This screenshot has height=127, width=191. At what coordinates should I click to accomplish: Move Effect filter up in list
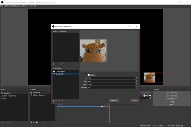[59, 101]
